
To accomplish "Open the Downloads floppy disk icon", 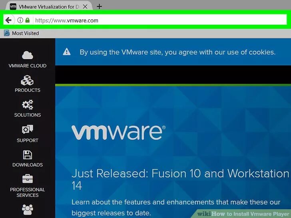I will pos(28,155).
